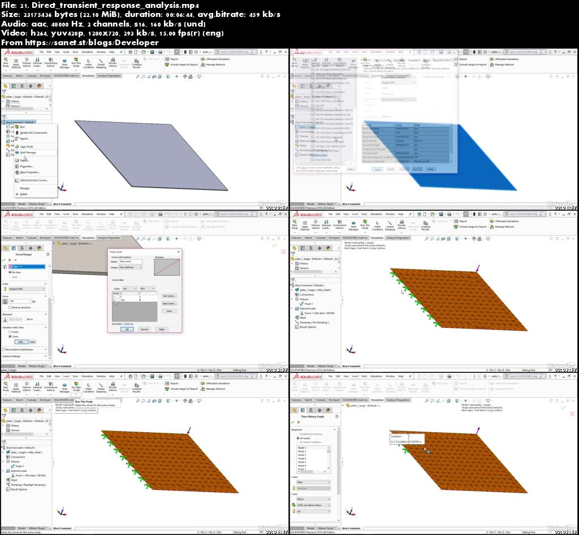Screen dimensions: 579x535
Task: Open Fixtures Advisor in context-menu frame
Action: tap(27, 62)
